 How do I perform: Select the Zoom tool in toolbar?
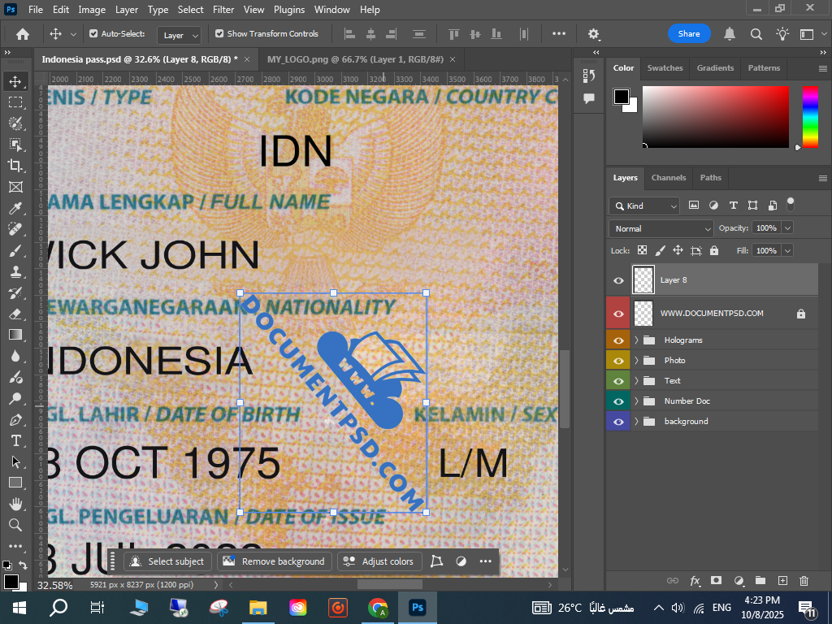coord(15,525)
